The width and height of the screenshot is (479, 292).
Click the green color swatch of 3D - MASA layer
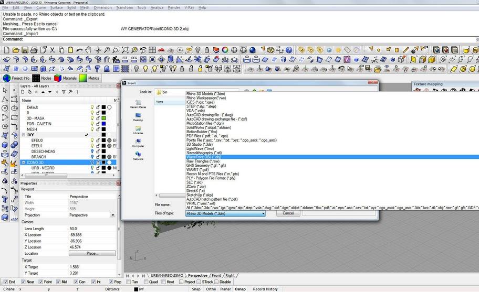point(103,118)
